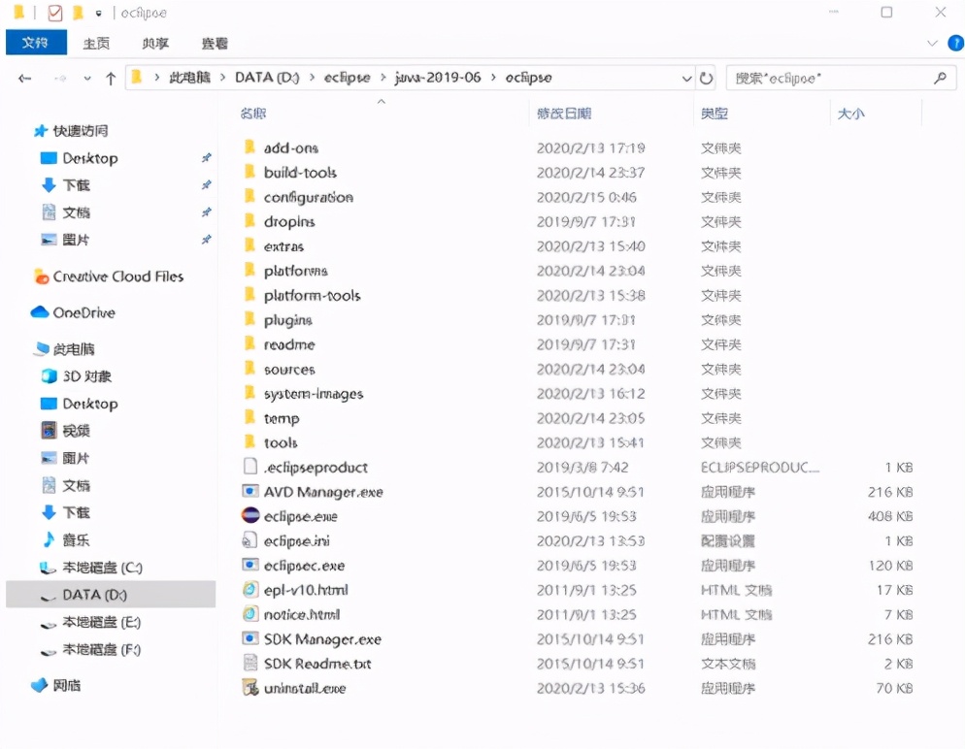Sort by the Size column header
Screen dimensions: 965x749
[850, 114]
